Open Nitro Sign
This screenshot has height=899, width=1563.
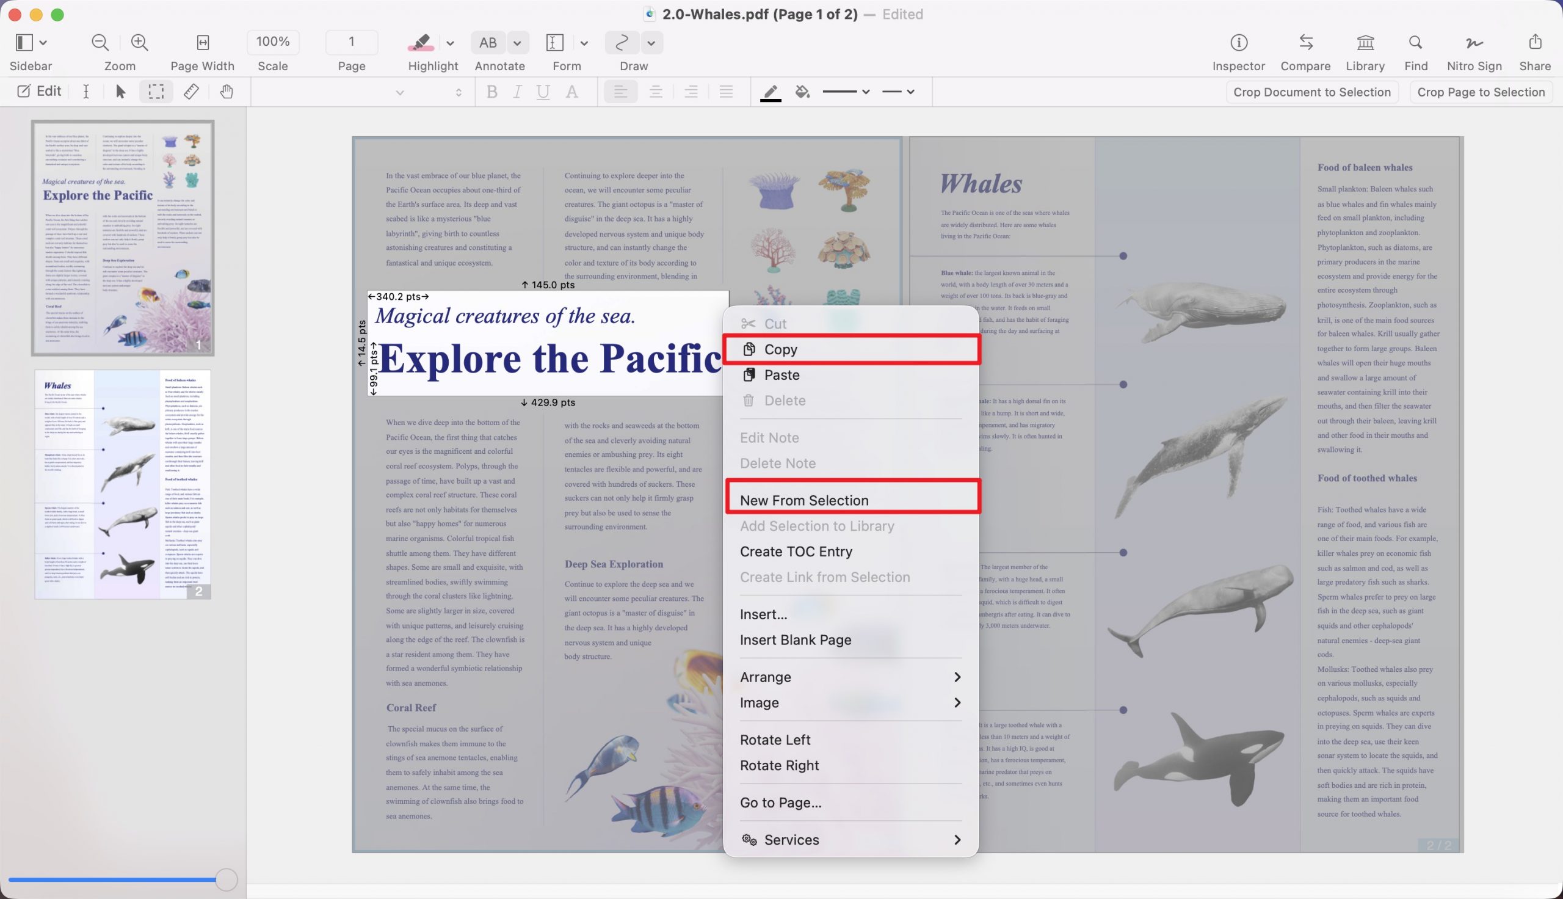pos(1474,43)
